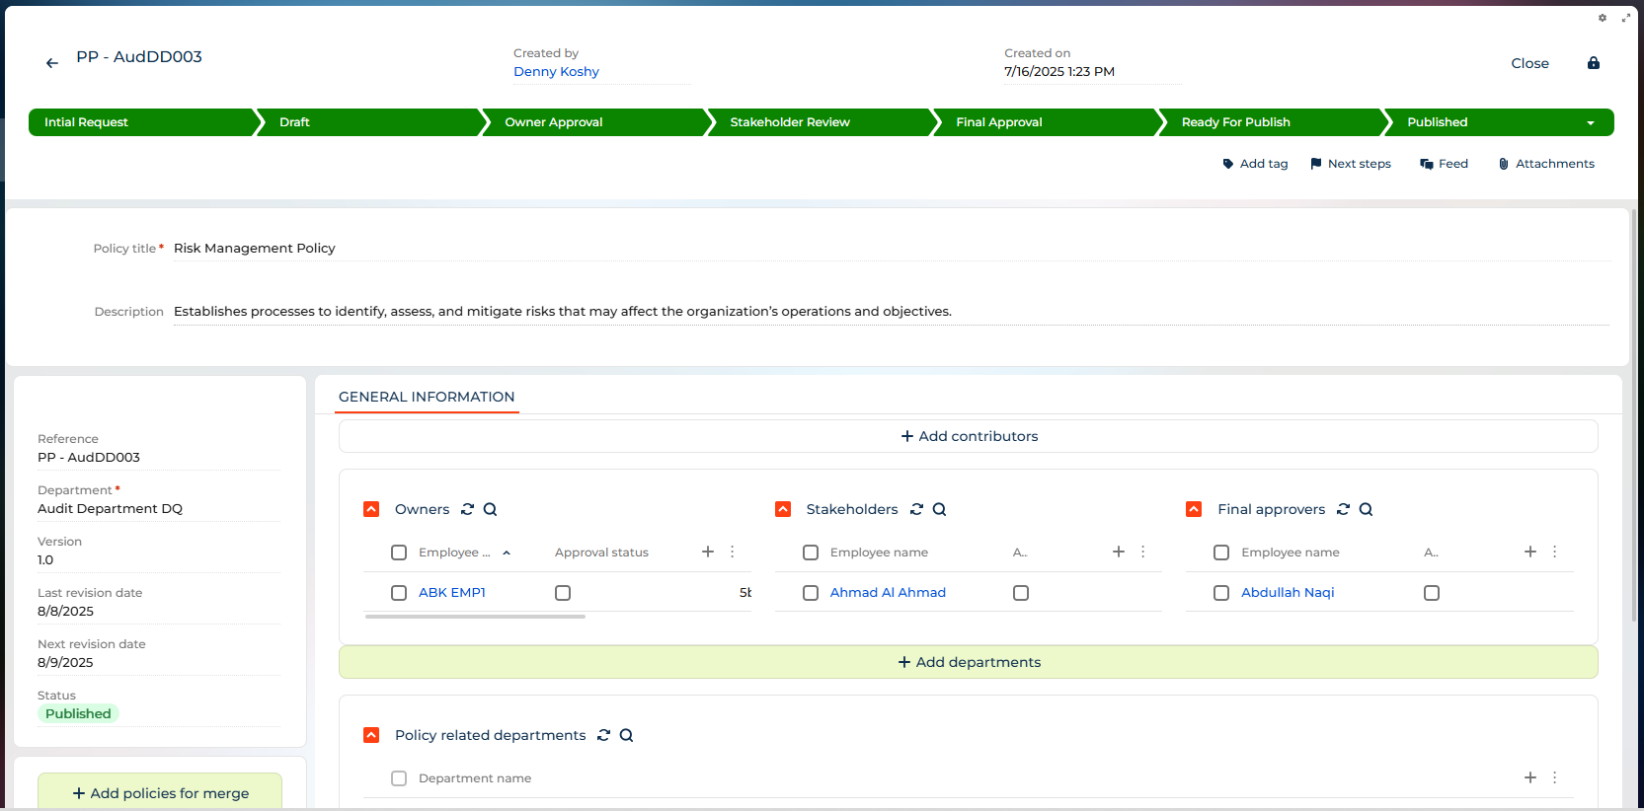Click the Policy title input field
The width and height of the screenshot is (1644, 811).
(x=889, y=249)
